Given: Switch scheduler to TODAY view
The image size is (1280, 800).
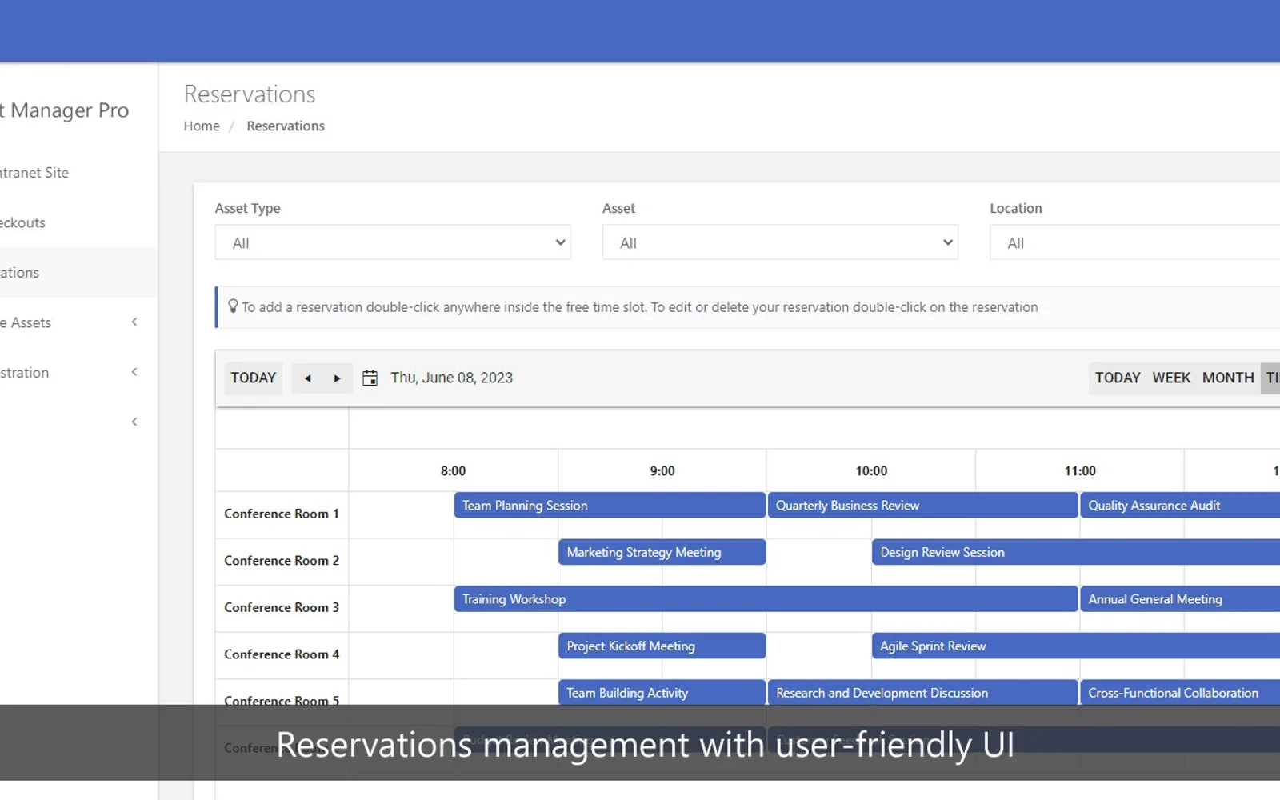Looking at the screenshot, I should [1118, 378].
